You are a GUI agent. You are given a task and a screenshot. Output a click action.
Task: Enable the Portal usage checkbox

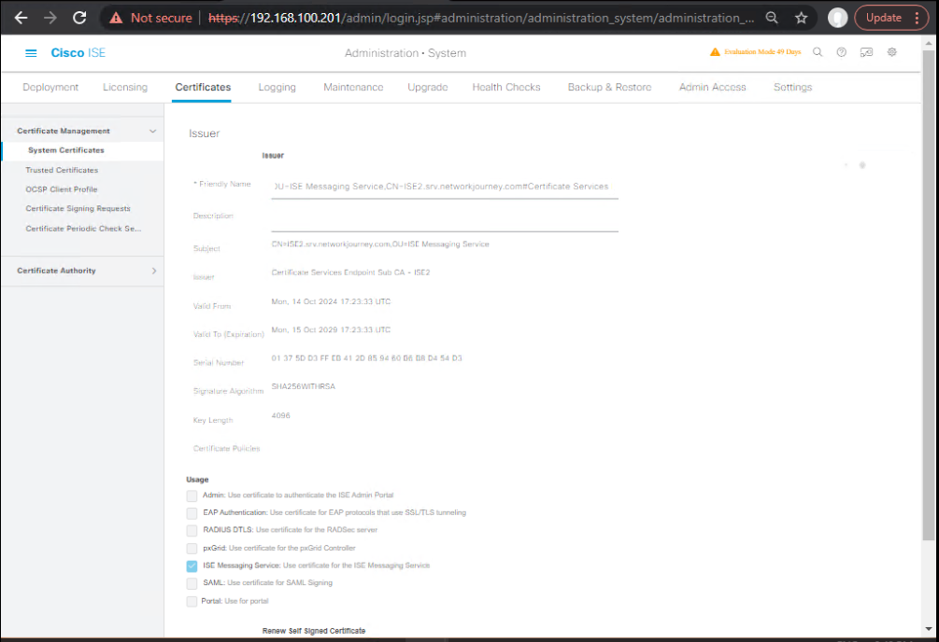192,601
